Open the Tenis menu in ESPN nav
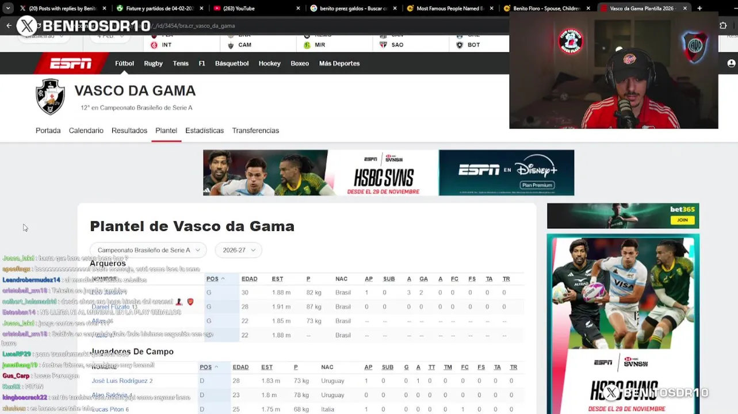 [x=181, y=63]
